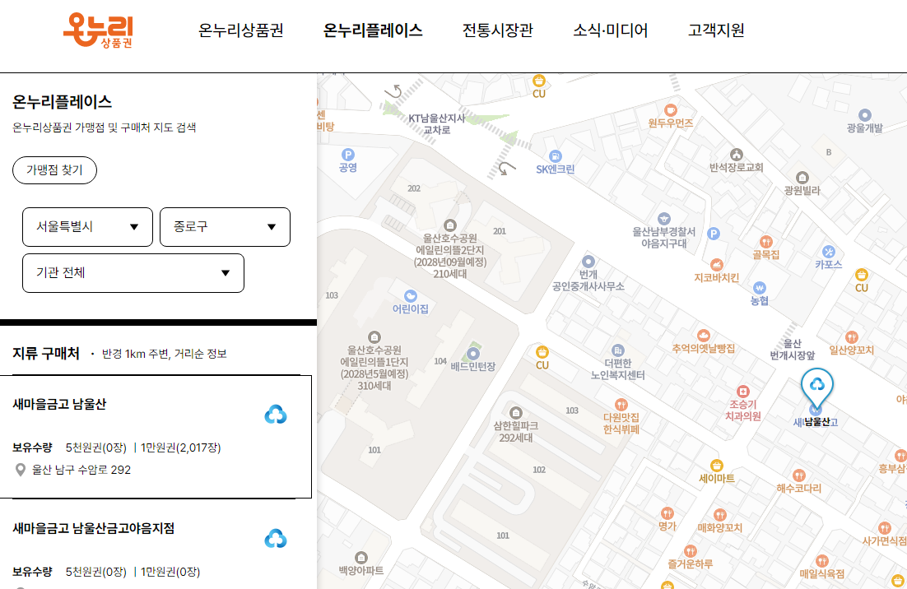Click address 울산 남구 수암로 292
The image size is (907, 589).
point(81,470)
